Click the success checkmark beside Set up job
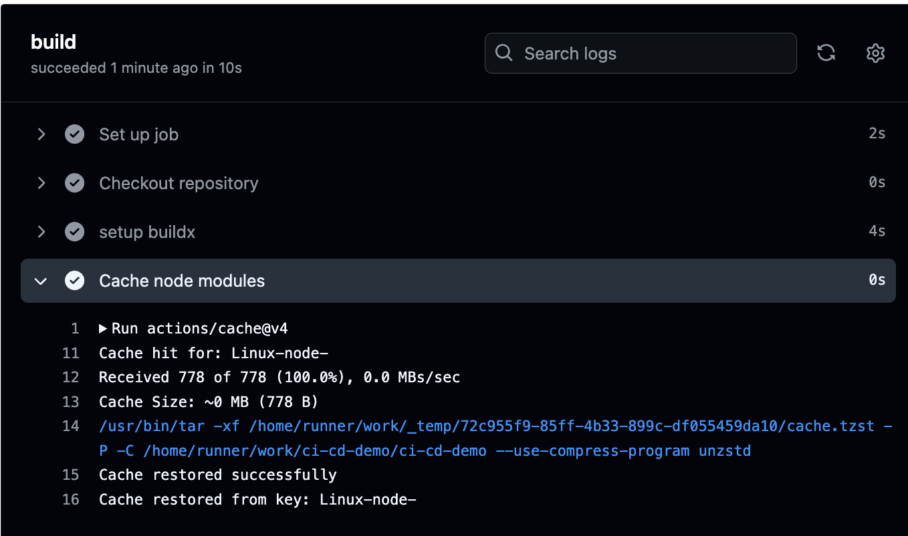The height and width of the screenshot is (536, 908). click(x=74, y=134)
